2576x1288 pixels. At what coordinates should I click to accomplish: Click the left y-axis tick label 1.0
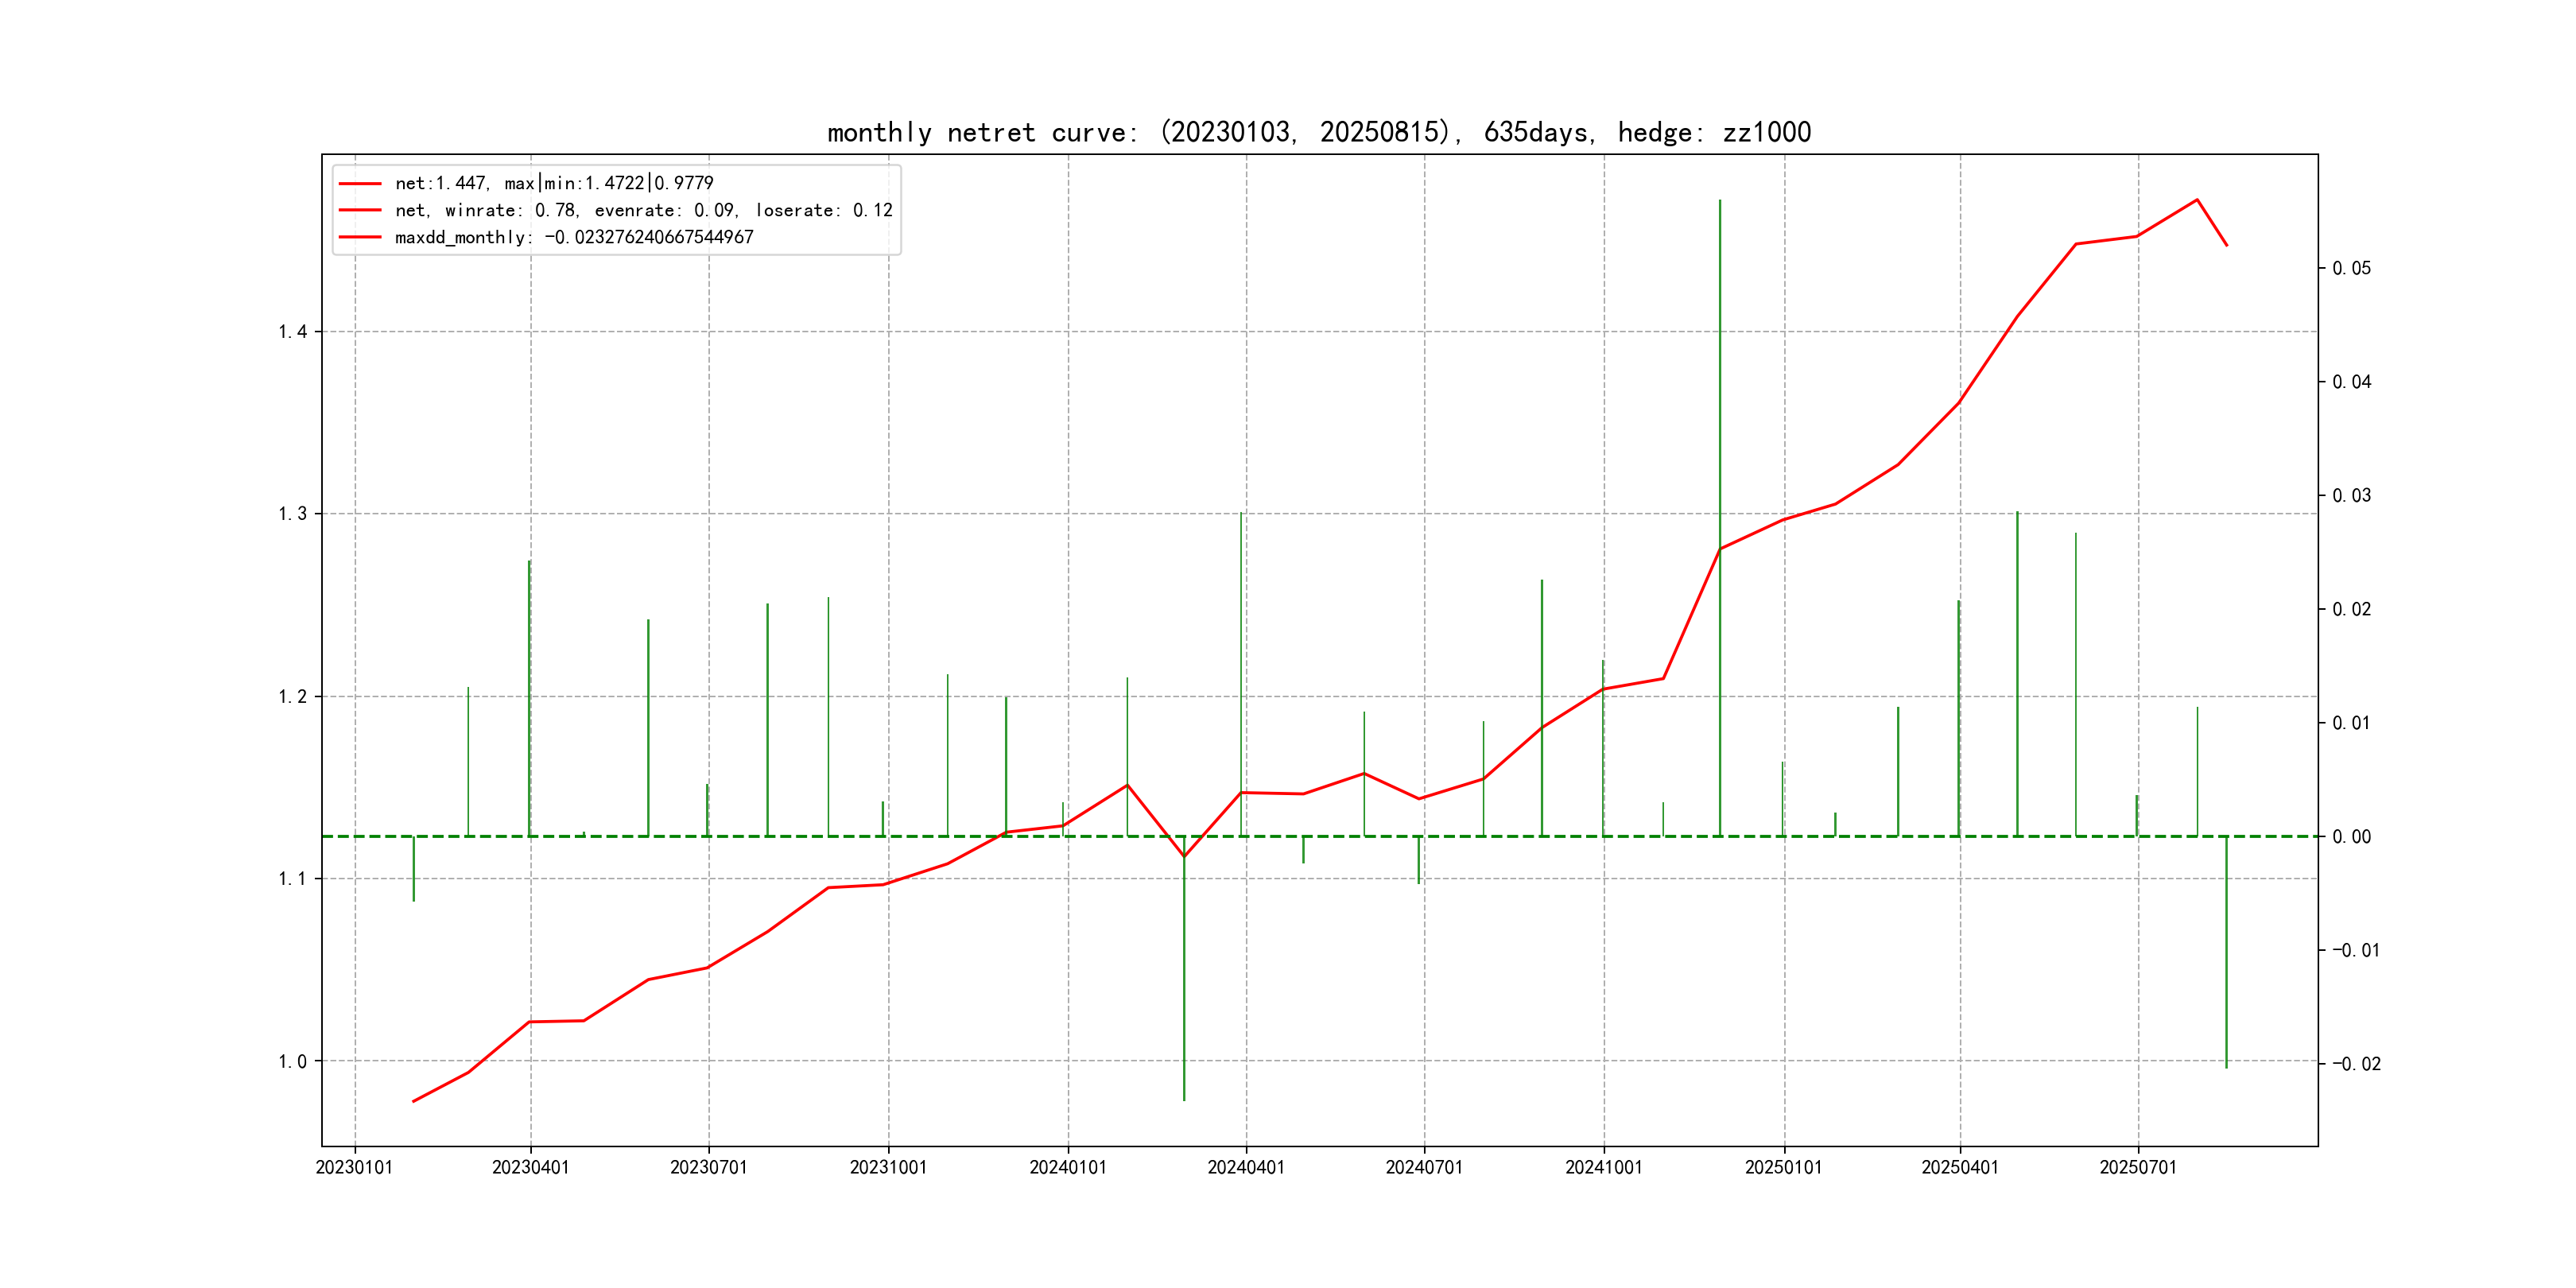pyautogui.click(x=292, y=1061)
